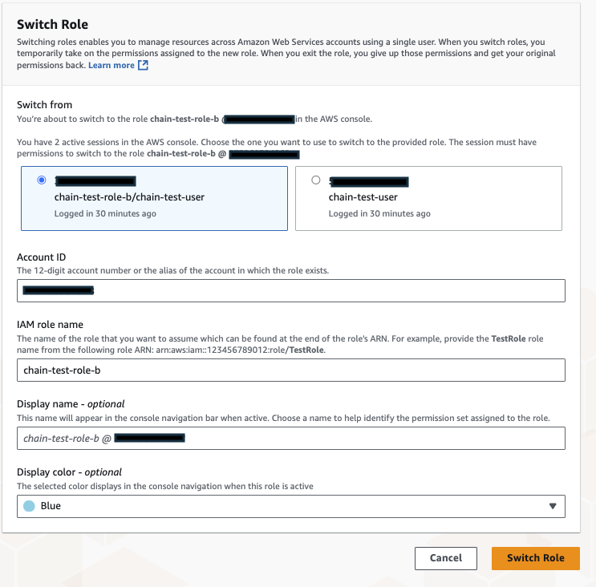Click the Account ID input field
This screenshot has width=596, height=587.
[290, 290]
